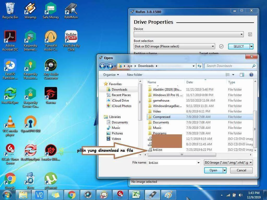Open Kaspersky Secure Connection icon
Image resolution: width=267 pixels, height=200 pixels.
click(x=30, y=98)
